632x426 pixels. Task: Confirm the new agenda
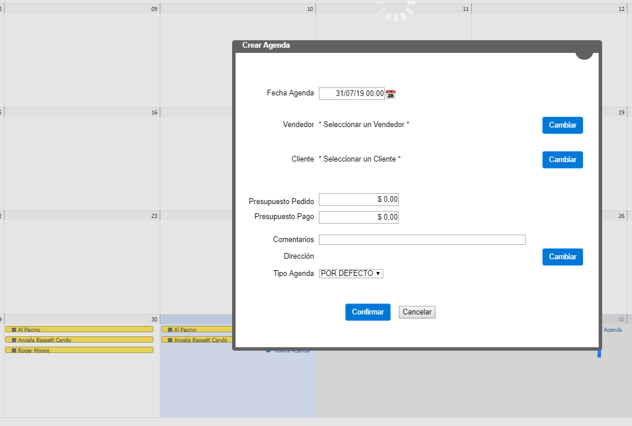click(368, 312)
